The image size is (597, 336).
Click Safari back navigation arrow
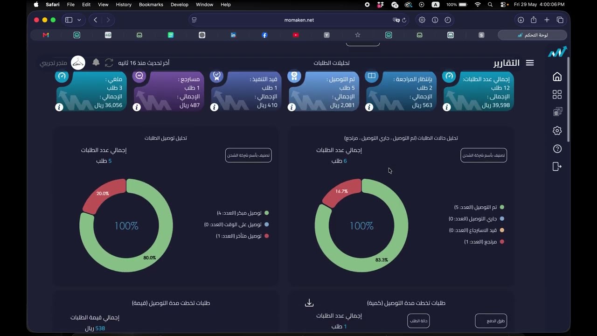(x=95, y=20)
